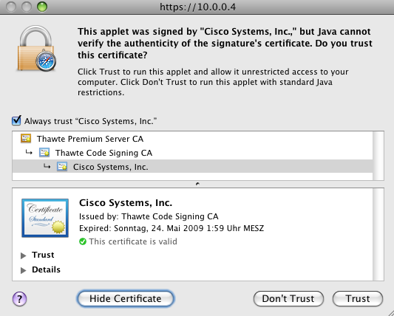This screenshot has height=316, width=394.
Task: Click the certificate chain list scrollbar
Action: pyautogui.click(x=378, y=156)
